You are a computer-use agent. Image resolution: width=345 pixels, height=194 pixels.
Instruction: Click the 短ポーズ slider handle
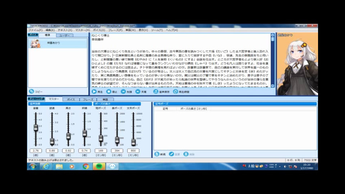click(101, 138)
